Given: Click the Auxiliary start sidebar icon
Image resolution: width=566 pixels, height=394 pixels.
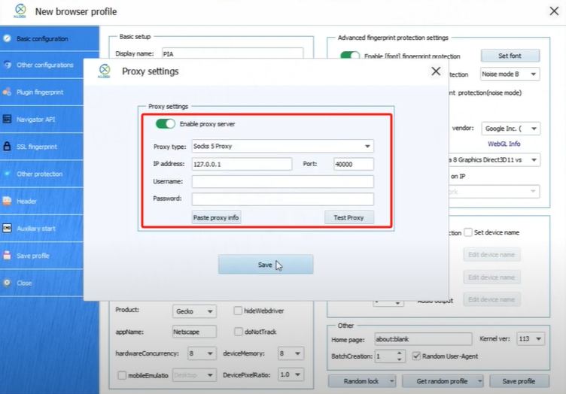Looking at the screenshot, I should [x=7, y=229].
